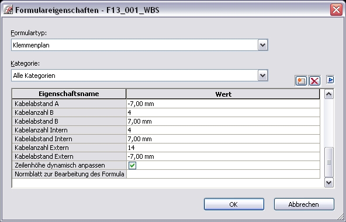Click the Kabelanzahl Intern value 4

(223, 130)
